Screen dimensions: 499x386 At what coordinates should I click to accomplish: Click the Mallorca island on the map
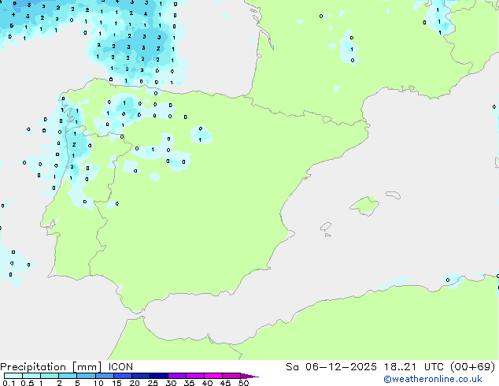(x=365, y=206)
